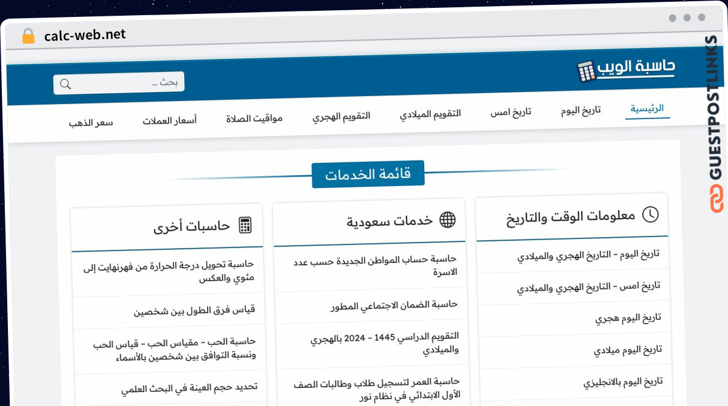Open حاسبة الضمان الاجتماعي المطور link

coord(394,305)
